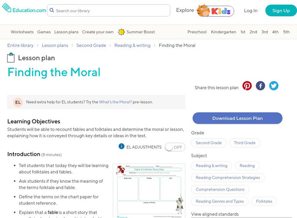Share lesson plan on Facebook
Screen dimensions: 297x218
tap(260, 86)
